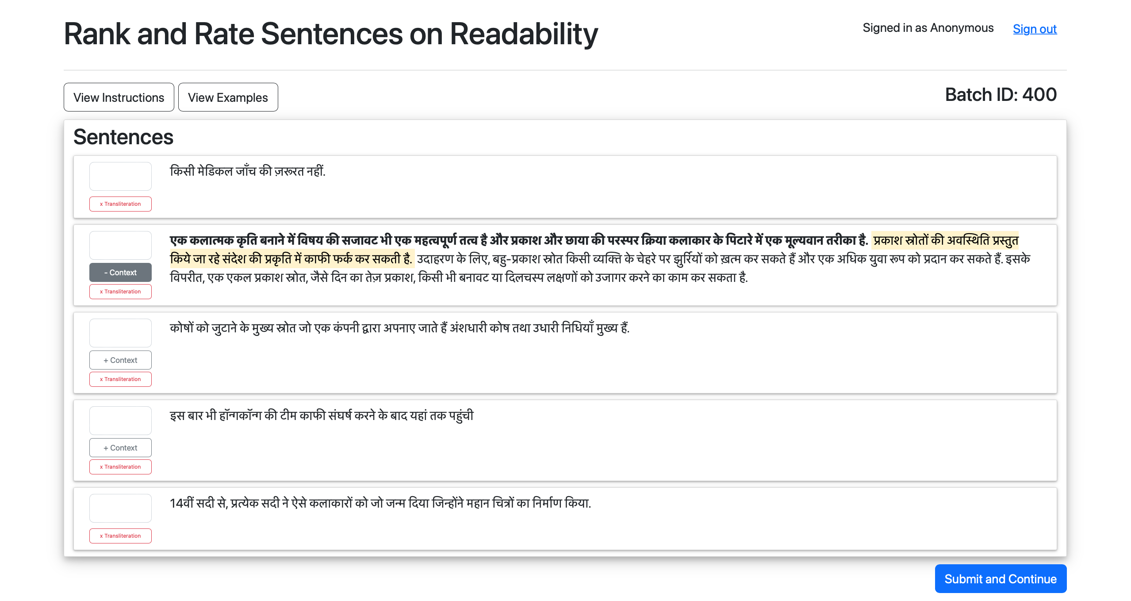Screen dimensions: 1131x601
Task: Click the Sign out link
Action: coord(1034,29)
